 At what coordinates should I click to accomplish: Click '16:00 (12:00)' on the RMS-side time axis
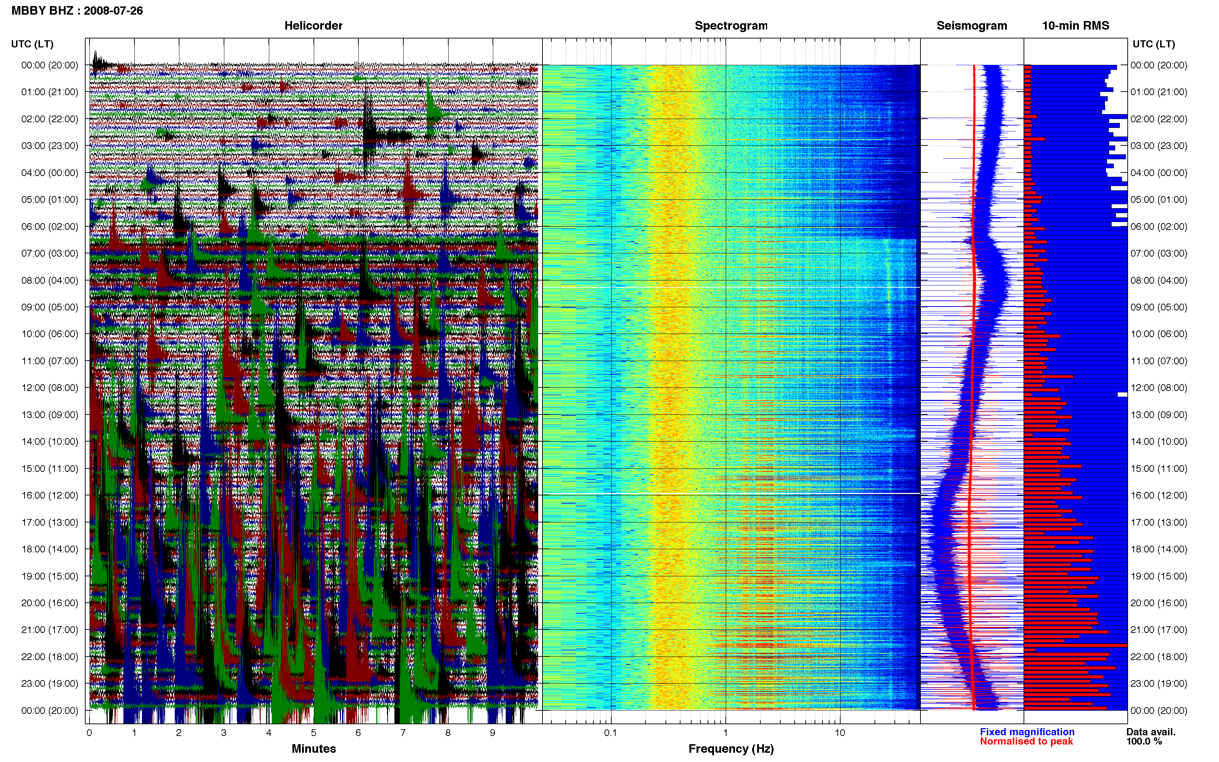tap(1158, 495)
